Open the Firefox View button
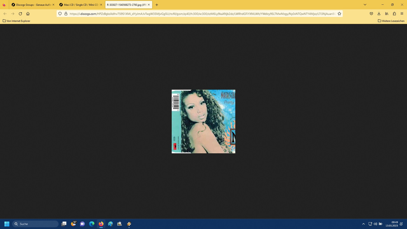Viewport: 407px width, 229px height. 4,5
